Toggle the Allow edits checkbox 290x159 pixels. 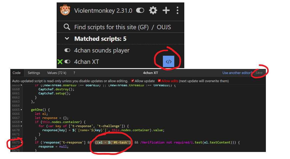(159, 81)
